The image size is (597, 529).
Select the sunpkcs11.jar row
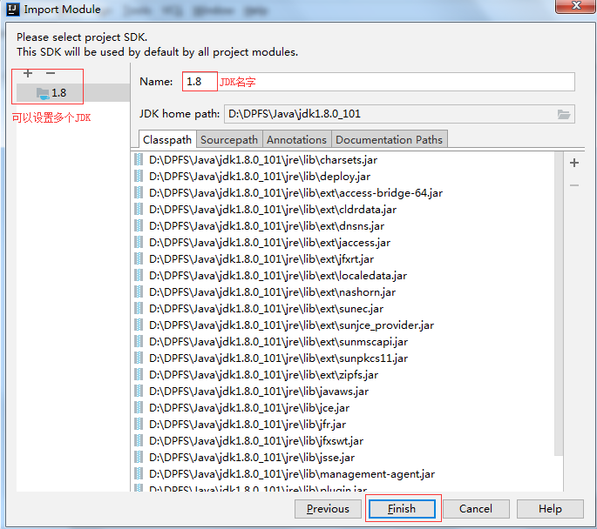pyautogui.click(x=343, y=358)
